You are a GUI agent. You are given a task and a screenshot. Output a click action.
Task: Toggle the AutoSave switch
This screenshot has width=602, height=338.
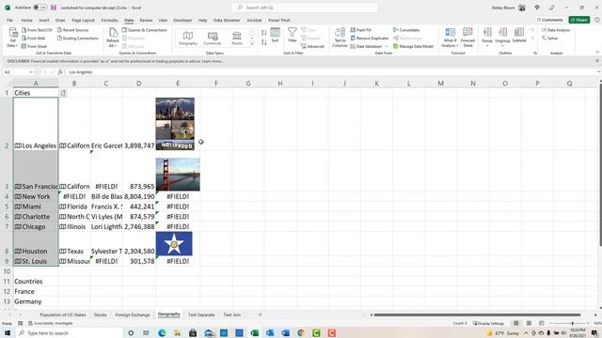point(40,8)
